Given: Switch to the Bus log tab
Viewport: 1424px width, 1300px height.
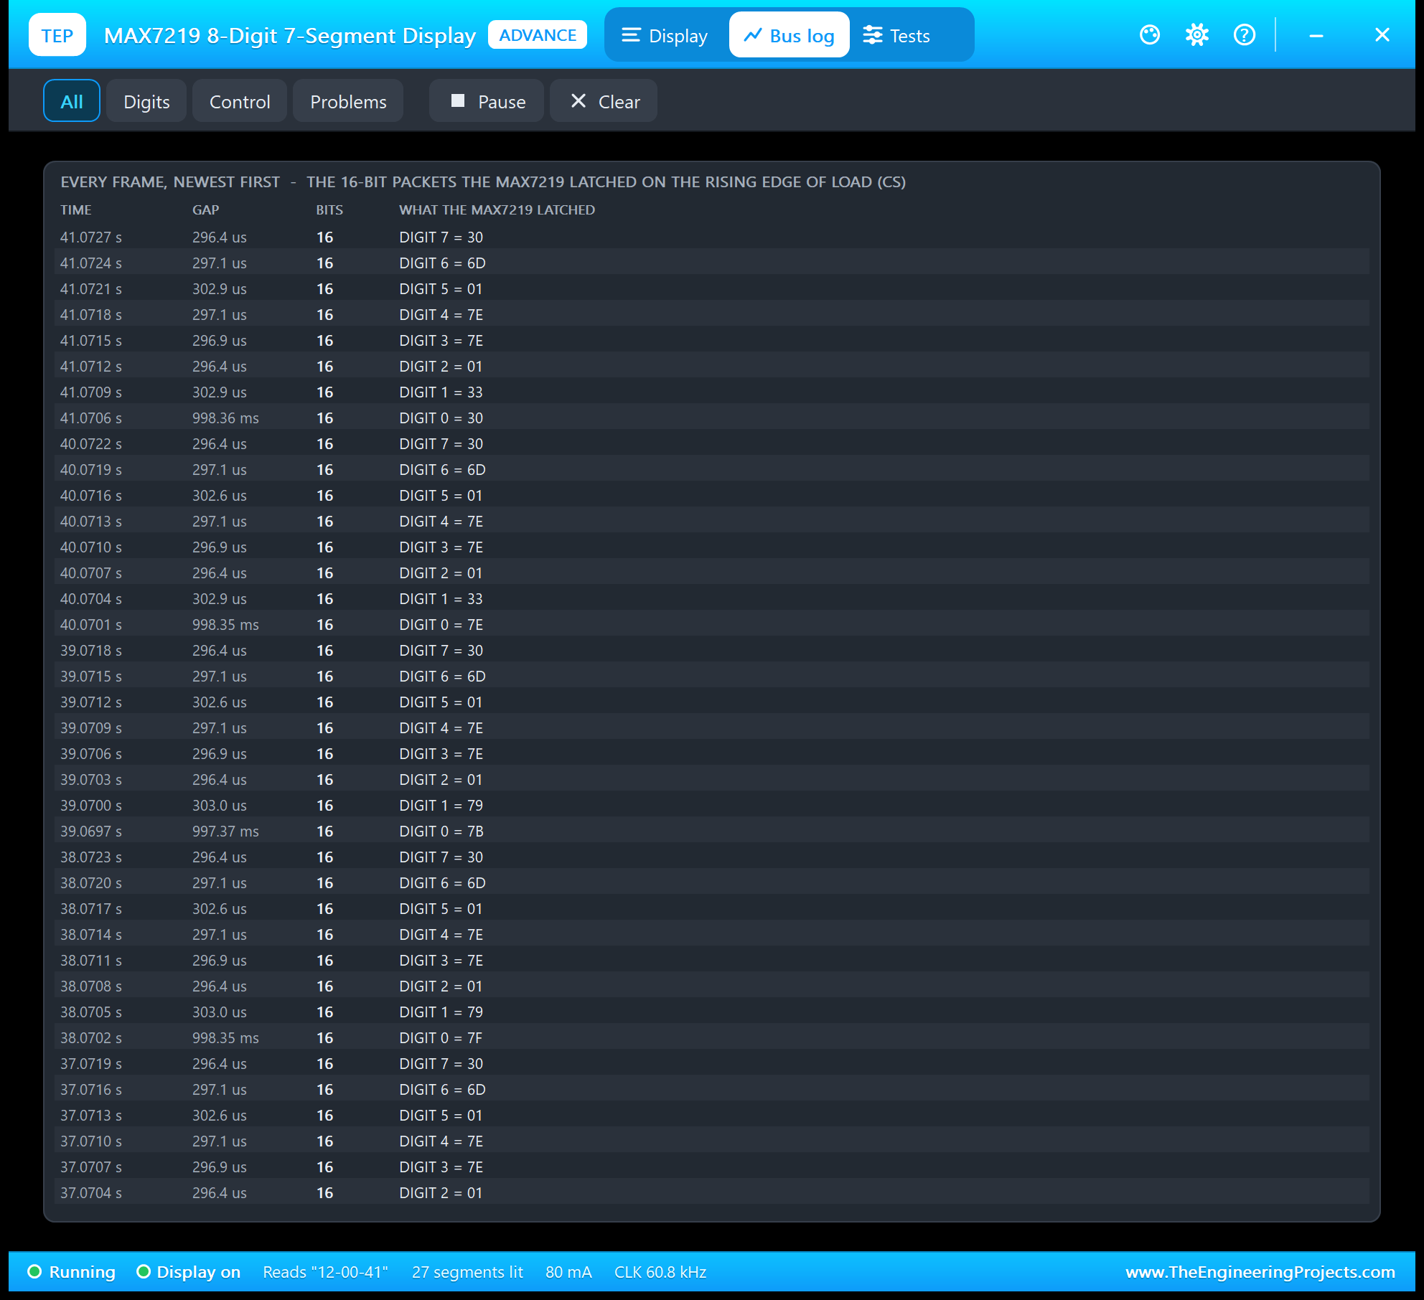Looking at the screenshot, I should (x=789, y=35).
